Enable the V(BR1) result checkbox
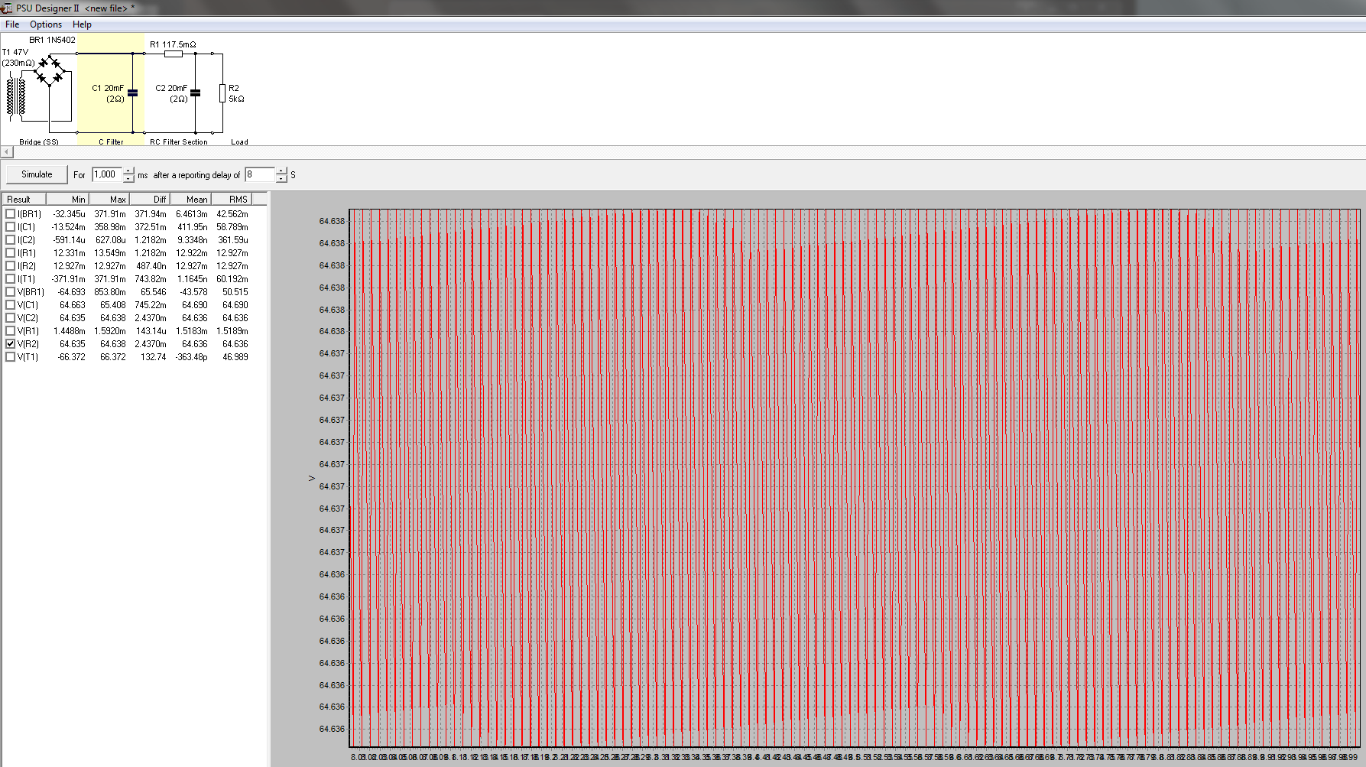1366x767 pixels. click(10, 292)
